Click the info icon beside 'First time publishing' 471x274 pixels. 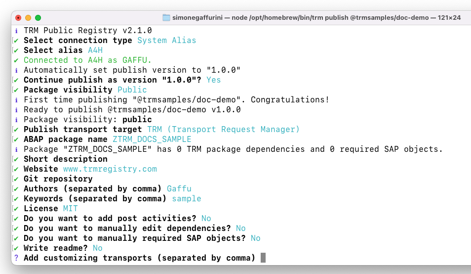click(16, 100)
